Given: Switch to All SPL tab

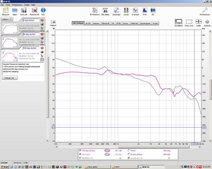Looking at the screenshot, I should (88, 23).
